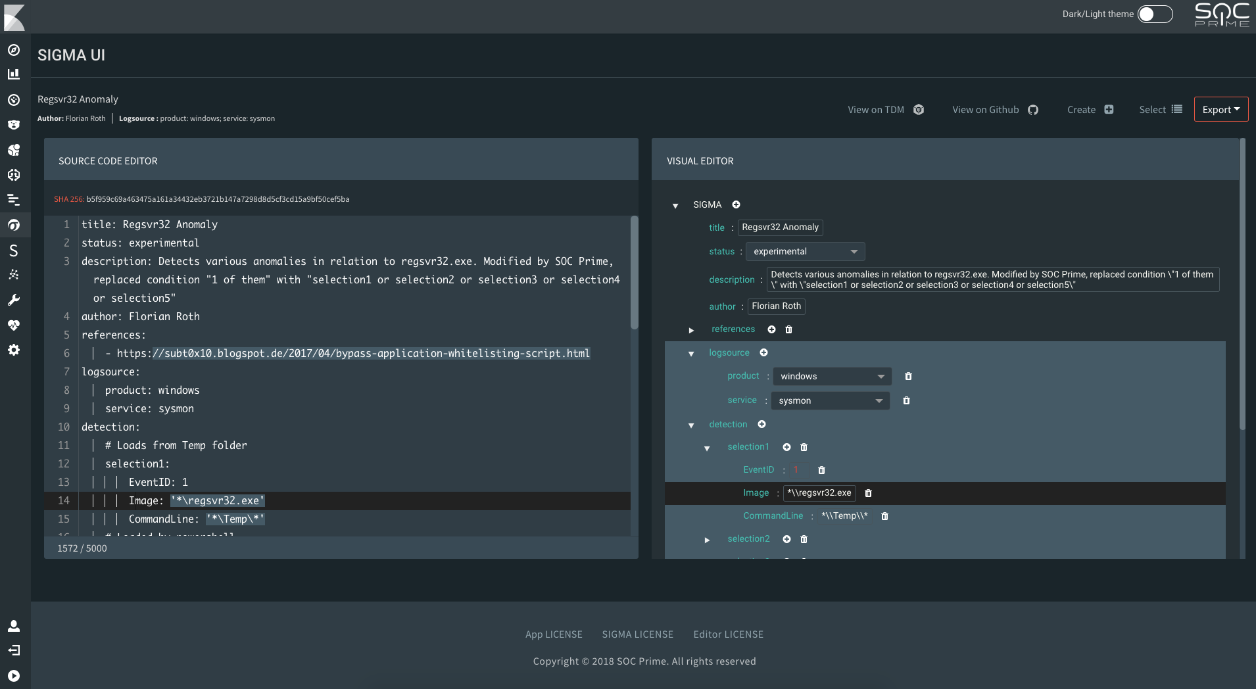Open Monitoring heartbeat icon
This screenshot has height=689, width=1256.
coord(14,325)
